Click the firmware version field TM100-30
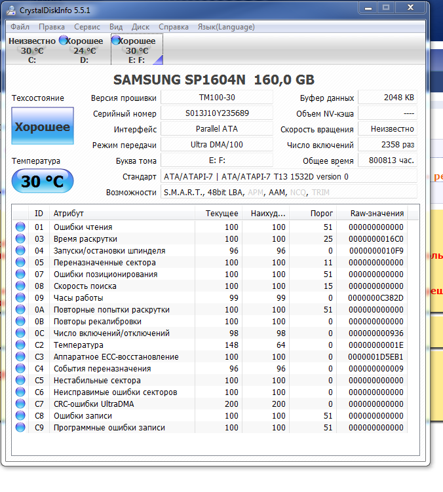The width and height of the screenshot is (443, 492). coord(216,98)
